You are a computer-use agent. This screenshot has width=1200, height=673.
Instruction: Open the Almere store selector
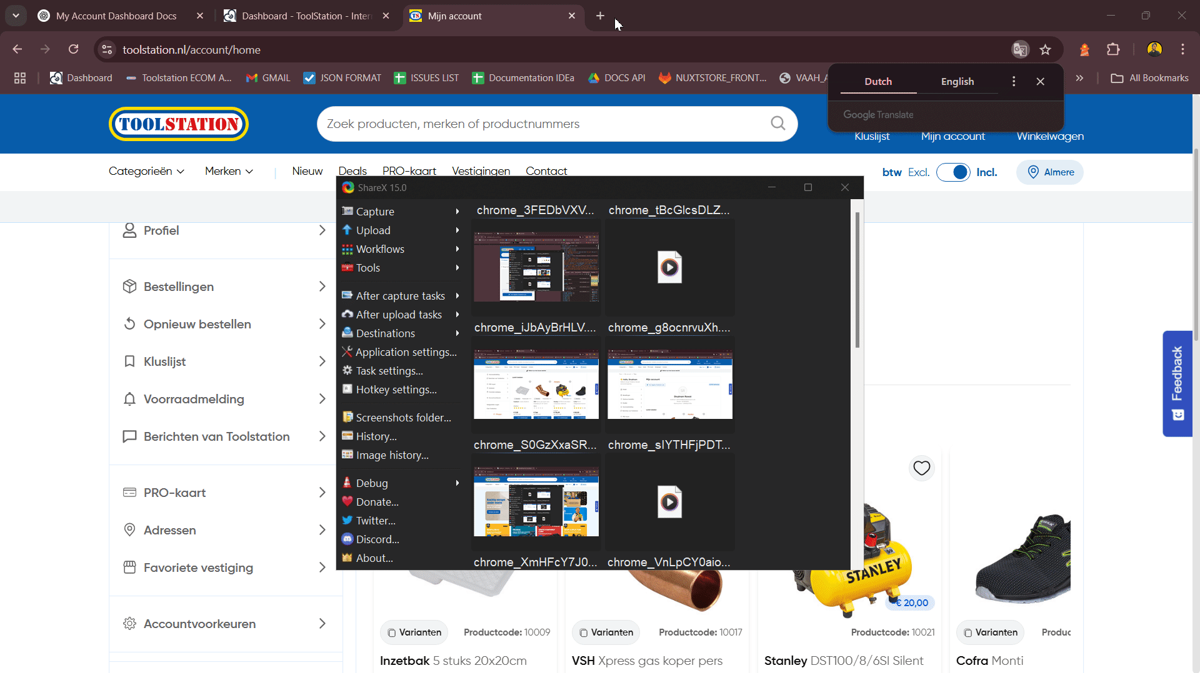point(1050,172)
